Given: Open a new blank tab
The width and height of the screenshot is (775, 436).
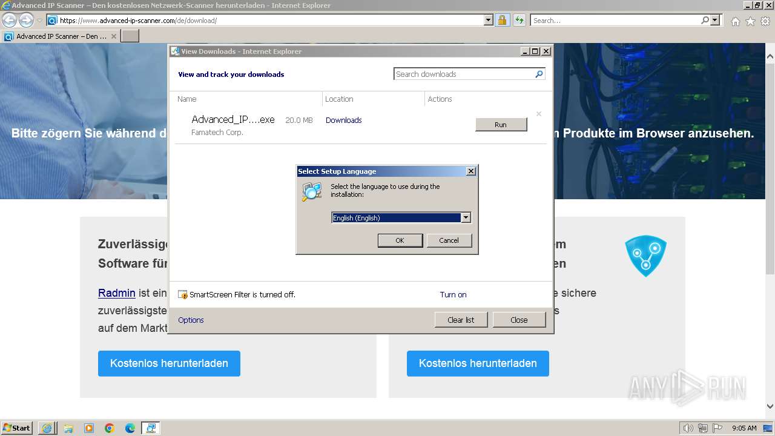Looking at the screenshot, I should coord(130,36).
